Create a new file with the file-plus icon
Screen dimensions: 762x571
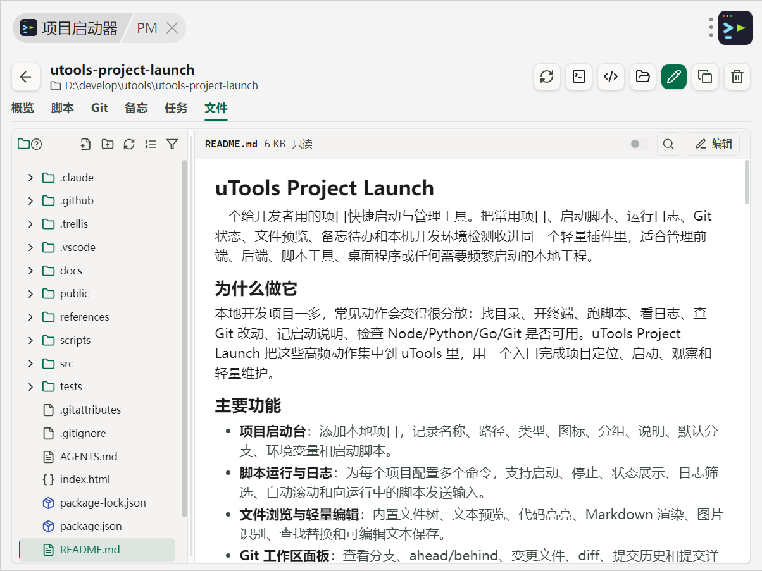point(86,144)
